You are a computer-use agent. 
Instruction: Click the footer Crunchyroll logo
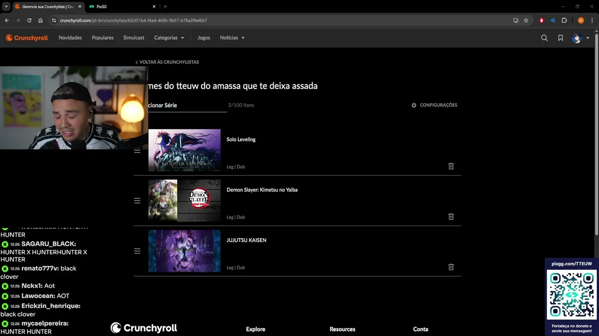[x=144, y=328]
